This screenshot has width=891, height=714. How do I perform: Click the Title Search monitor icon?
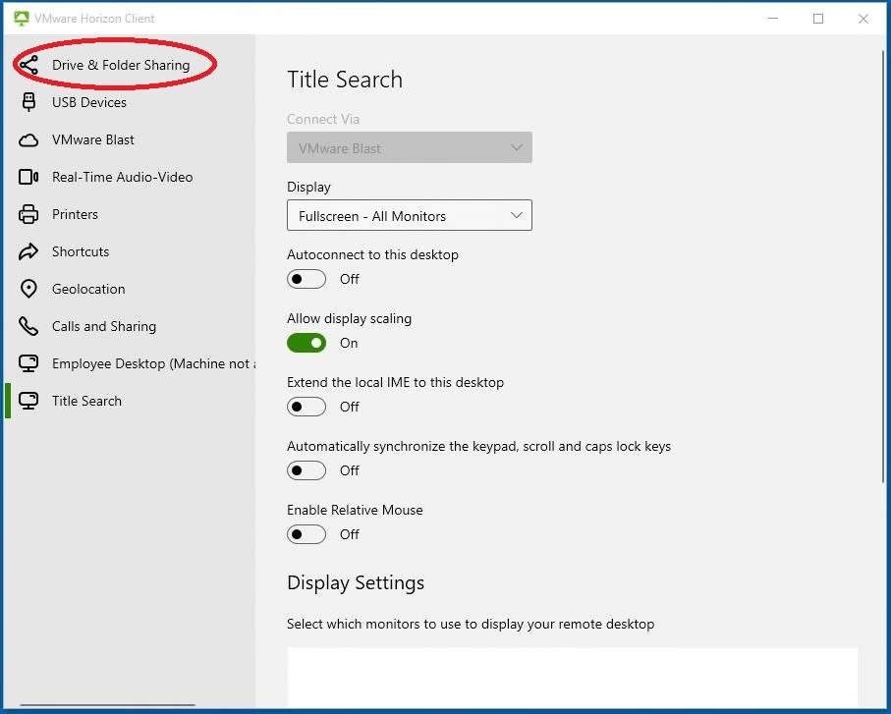28,401
